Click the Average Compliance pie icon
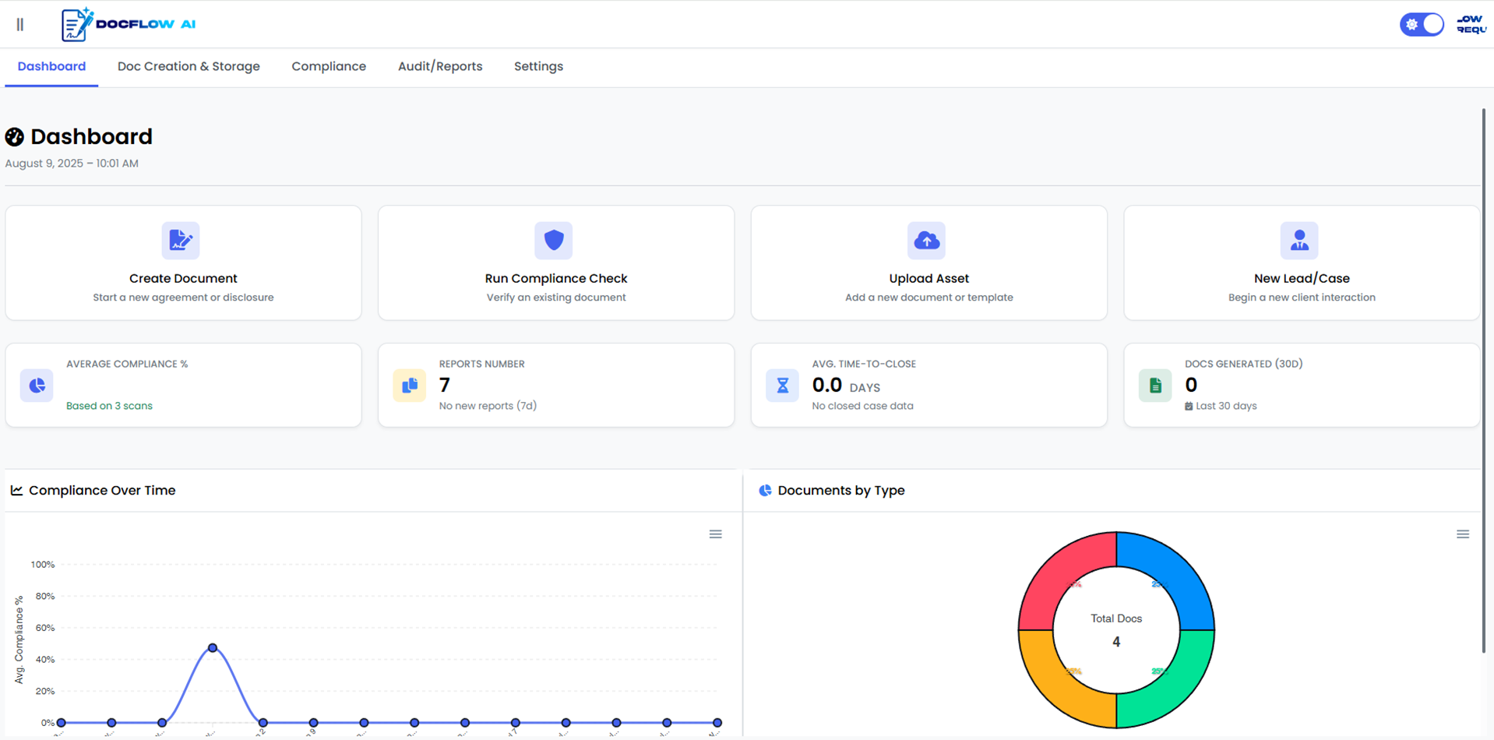The width and height of the screenshot is (1494, 740). 37,386
